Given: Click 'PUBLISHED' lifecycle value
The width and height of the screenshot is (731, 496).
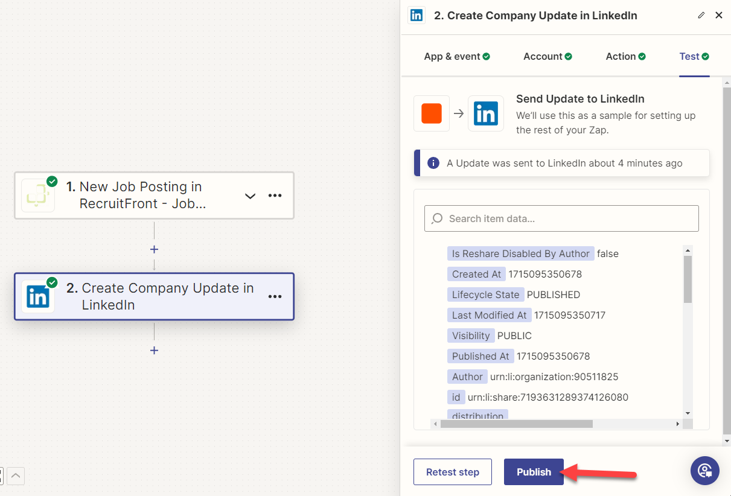Looking at the screenshot, I should 554,294.
